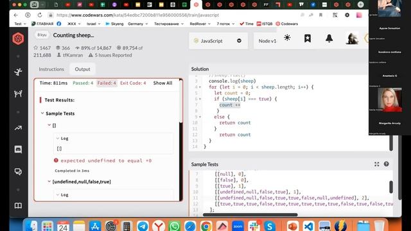The height and width of the screenshot is (231, 411).
Task: Open browser settings gear icon
Action: [347, 15]
